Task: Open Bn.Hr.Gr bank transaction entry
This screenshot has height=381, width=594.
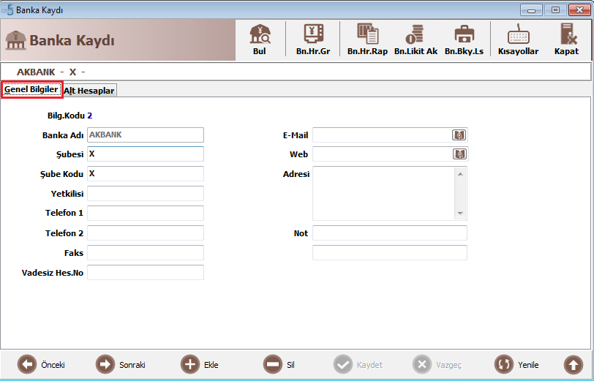Action: (x=313, y=39)
